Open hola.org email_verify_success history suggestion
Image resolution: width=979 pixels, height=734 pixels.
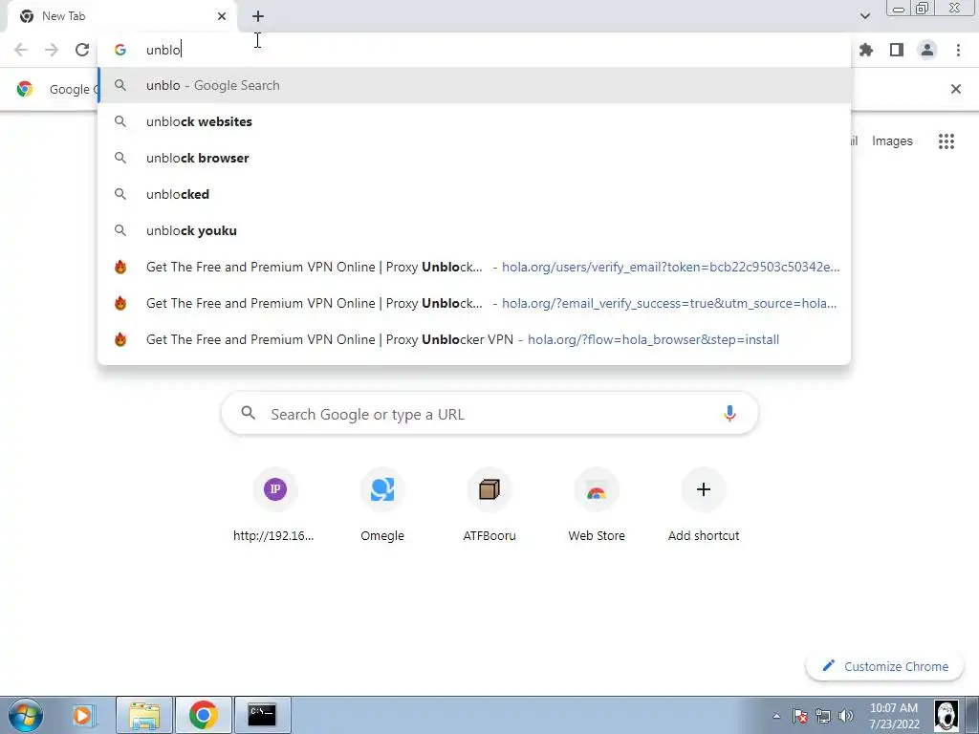tap(474, 303)
